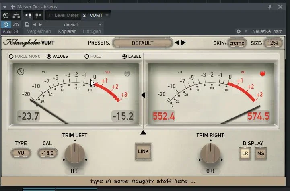Open the SIZE 125% selector
This screenshot has width=290, height=191.
click(273, 43)
